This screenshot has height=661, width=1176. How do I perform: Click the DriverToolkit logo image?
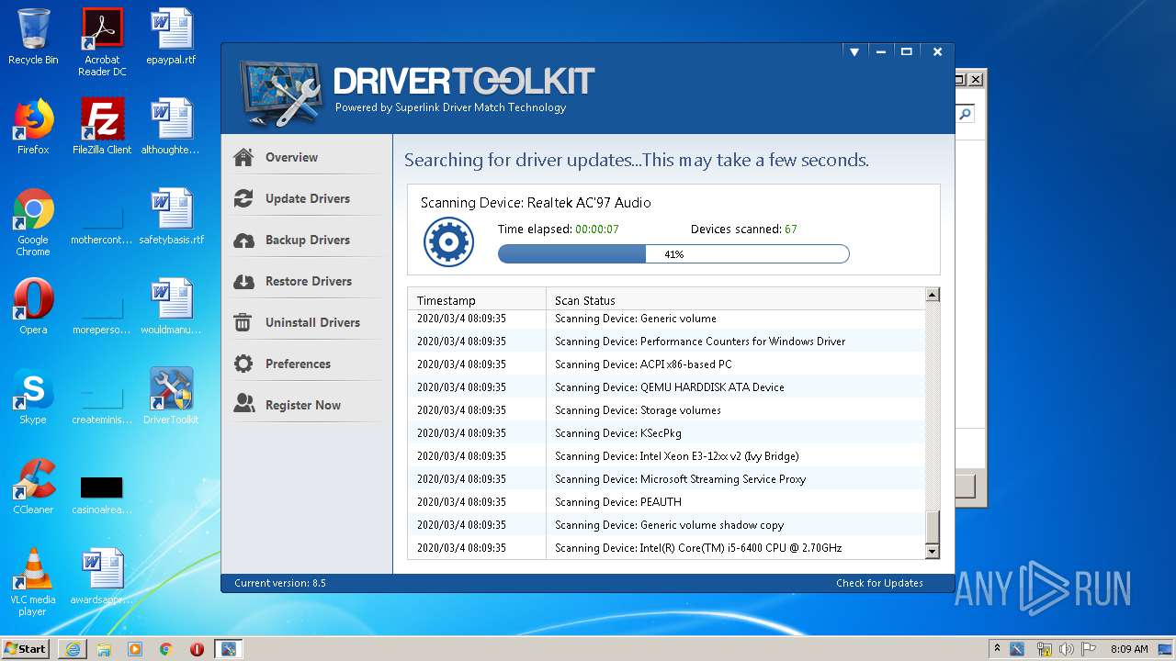pos(281,94)
